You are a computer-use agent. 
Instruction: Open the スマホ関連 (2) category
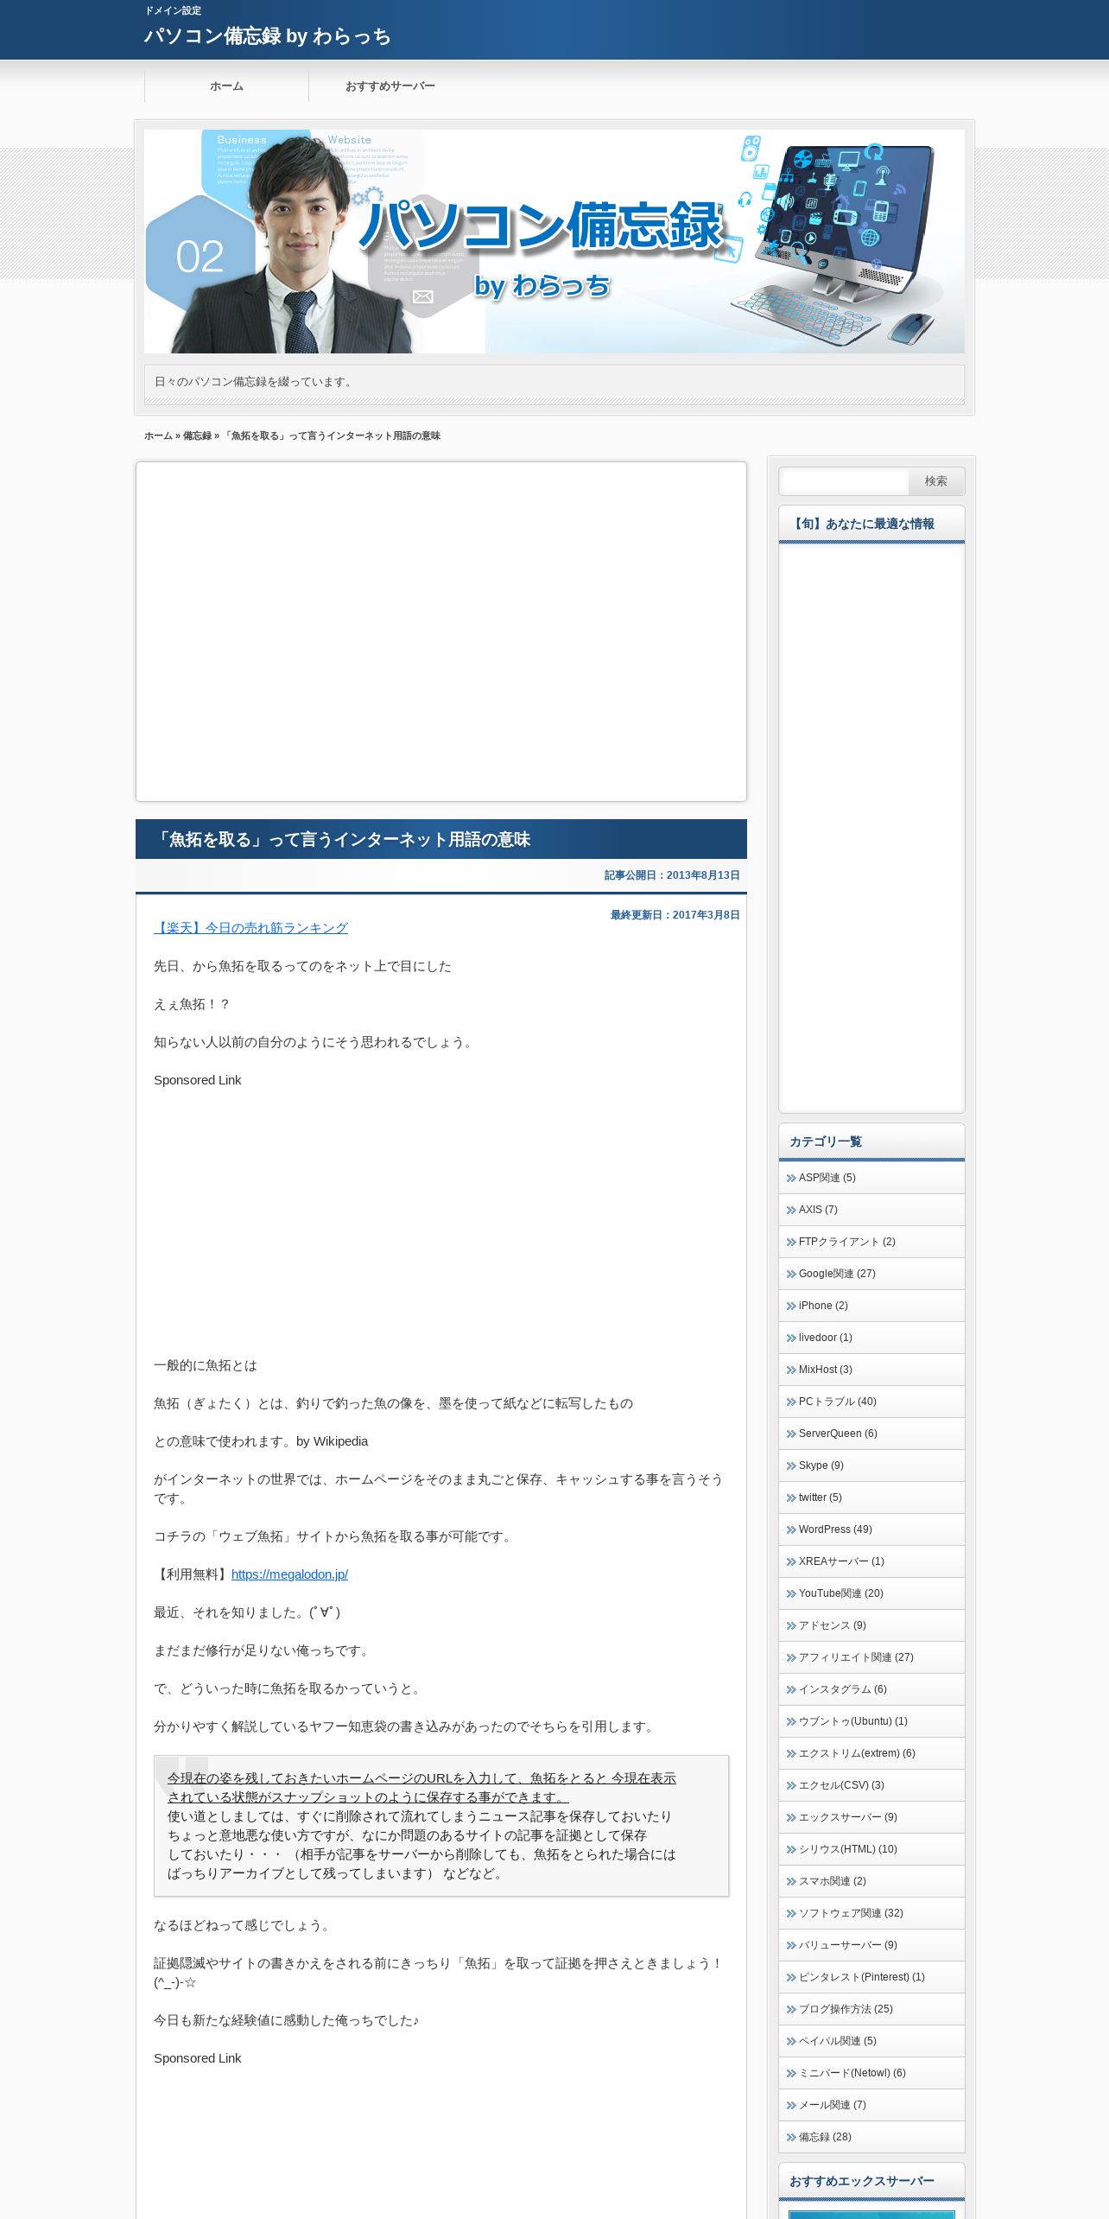tap(871, 1881)
